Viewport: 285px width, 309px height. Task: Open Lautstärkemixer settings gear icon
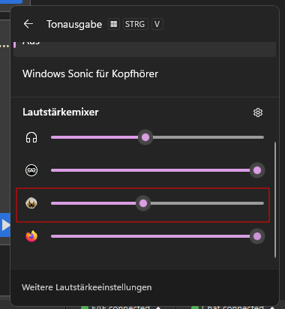(258, 112)
